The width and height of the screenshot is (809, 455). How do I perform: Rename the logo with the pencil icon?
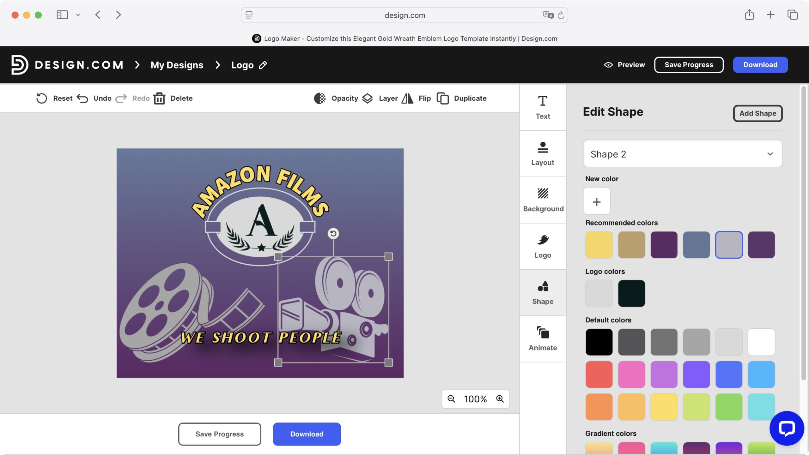263,65
